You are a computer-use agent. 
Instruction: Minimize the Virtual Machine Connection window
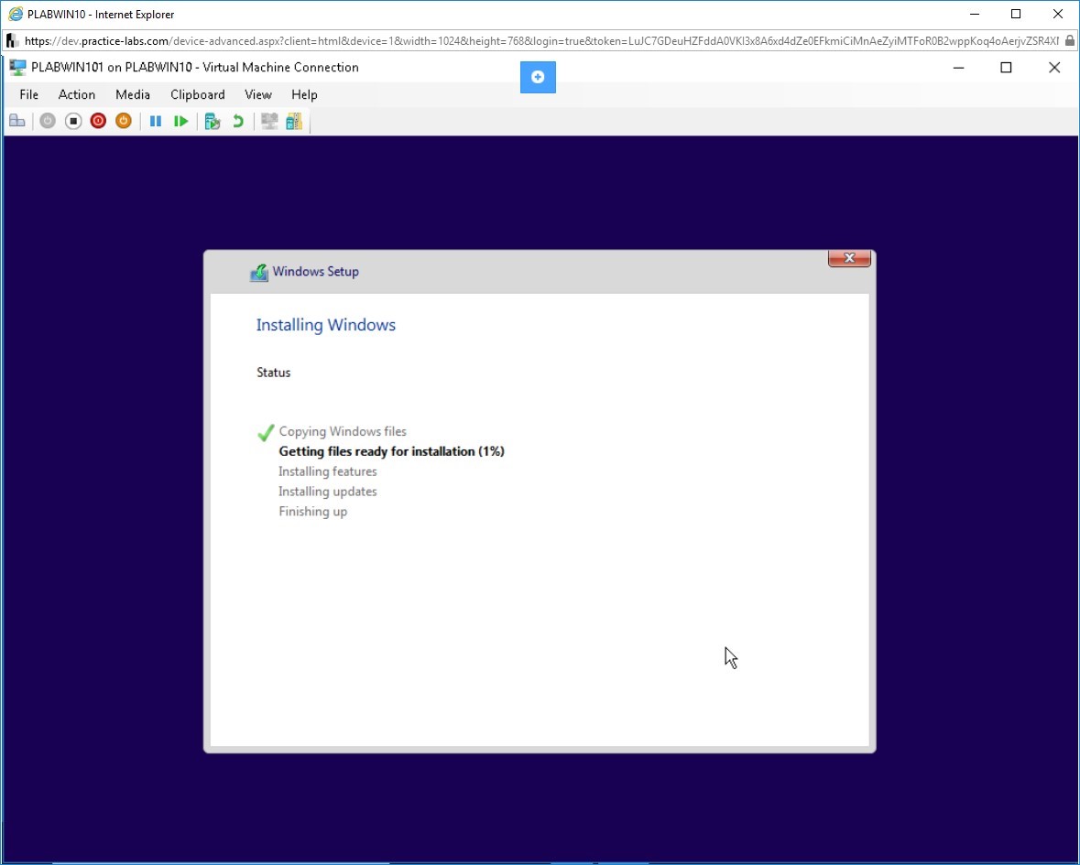coord(959,68)
